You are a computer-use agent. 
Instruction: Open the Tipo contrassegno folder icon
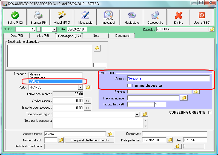(145, 114)
